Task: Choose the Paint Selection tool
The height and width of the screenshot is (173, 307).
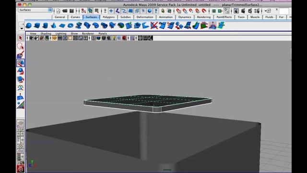Action: coord(20,54)
